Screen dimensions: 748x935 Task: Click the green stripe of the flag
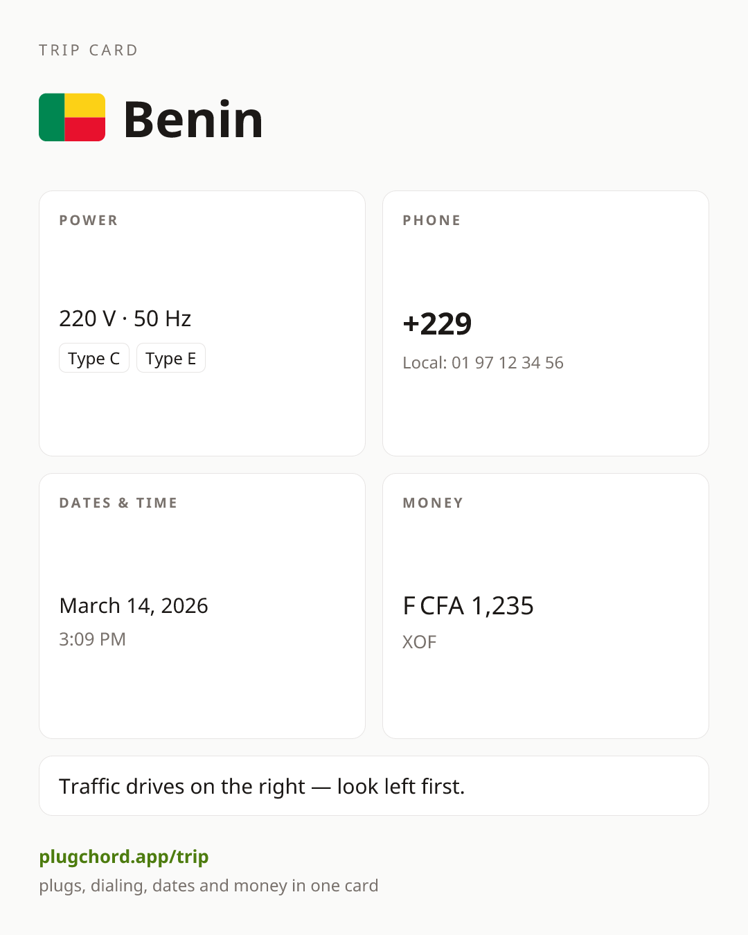point(52,118)
